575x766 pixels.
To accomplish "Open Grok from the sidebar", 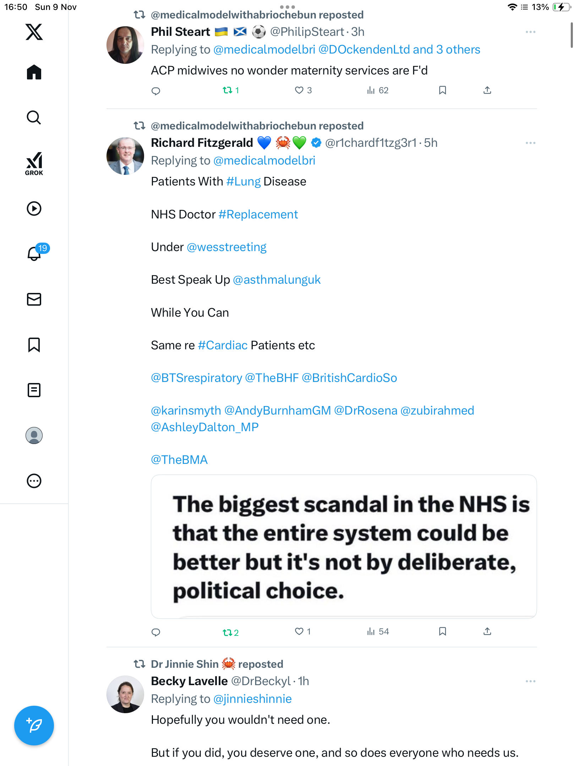I will (x=34, y=163).
